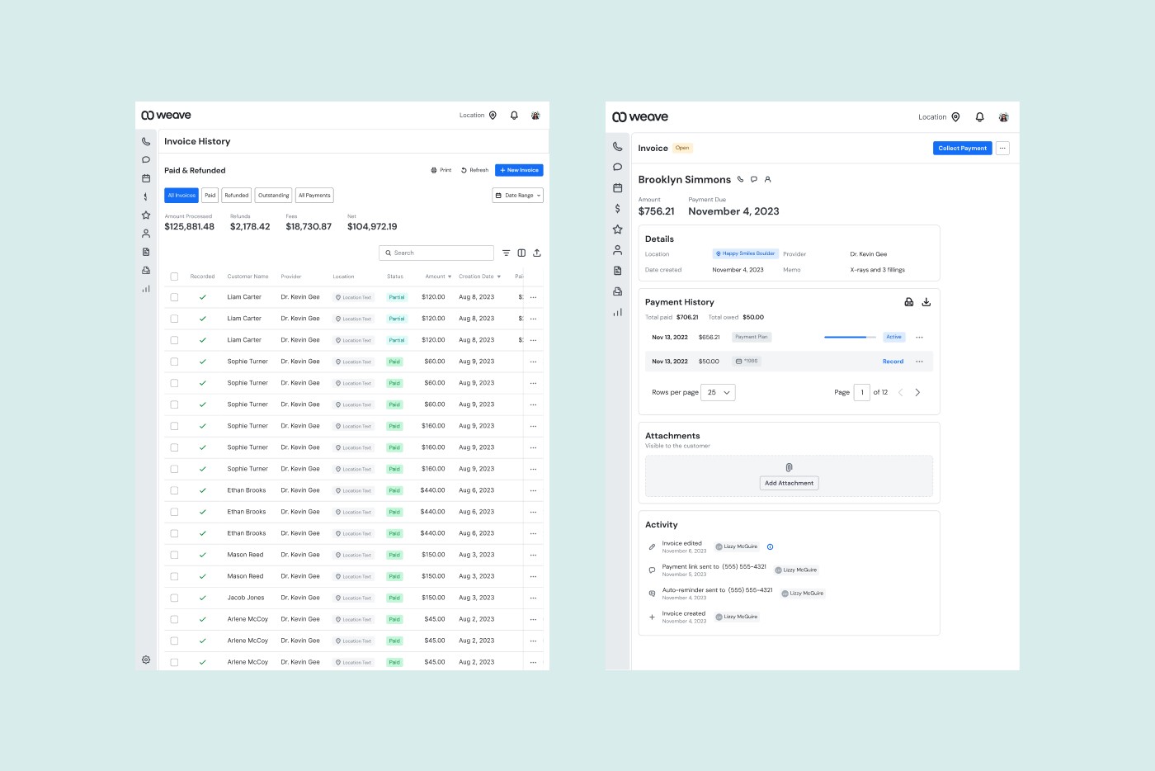Open Reviews star icon in Invoice History sidebar
The width and height of the screenshot is (1155, 771).
tap(146, 215)
